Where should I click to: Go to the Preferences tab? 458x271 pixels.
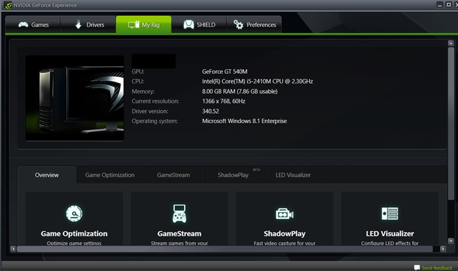[254, 25]
